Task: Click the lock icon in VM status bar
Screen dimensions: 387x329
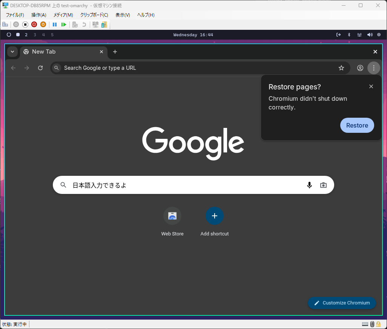Action: [378, 324]
